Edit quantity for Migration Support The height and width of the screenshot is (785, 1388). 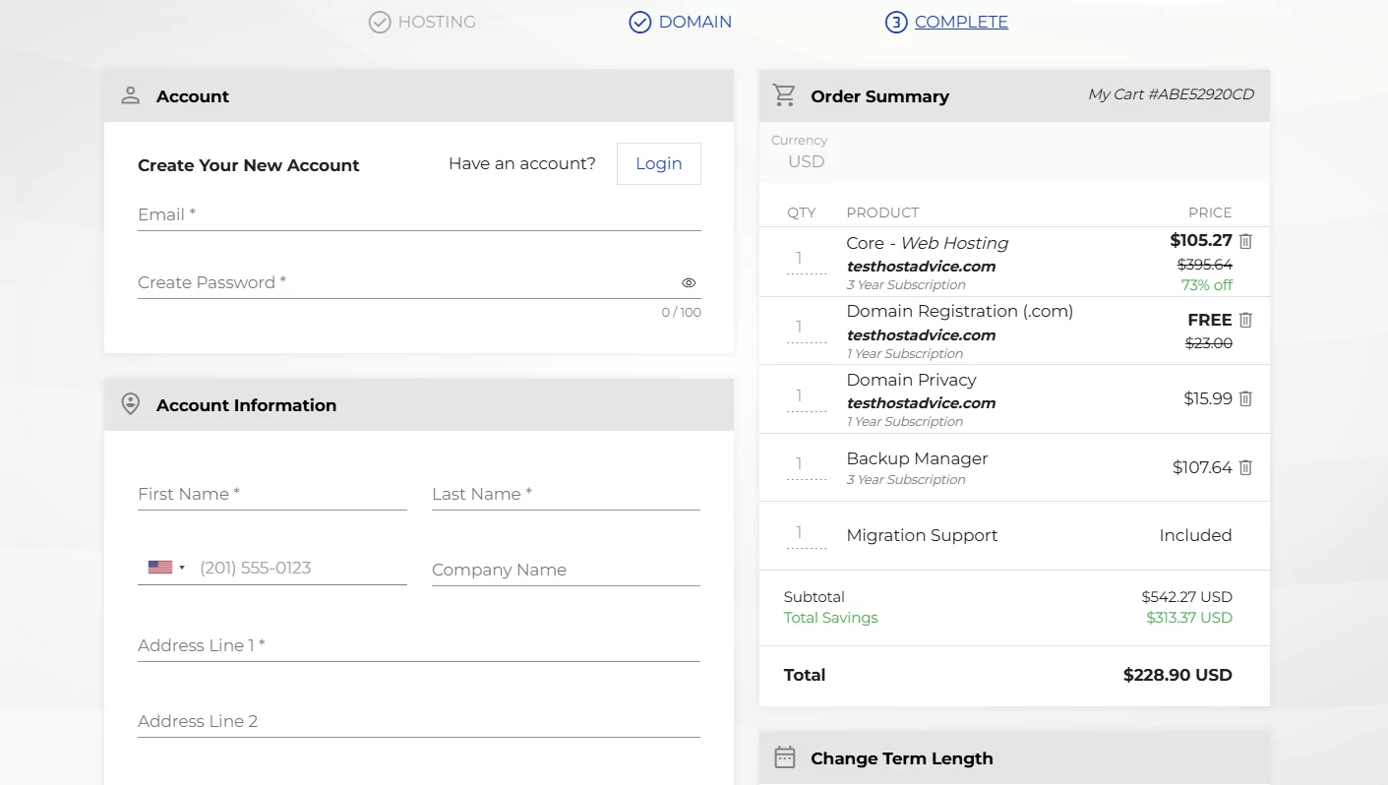point(807,533)
